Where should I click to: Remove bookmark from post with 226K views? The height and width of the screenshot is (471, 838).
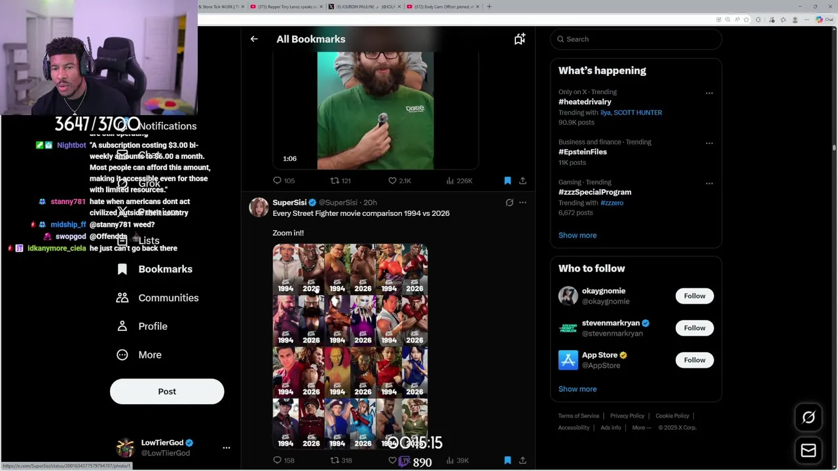pyautogui.click(x=507, y=181)
